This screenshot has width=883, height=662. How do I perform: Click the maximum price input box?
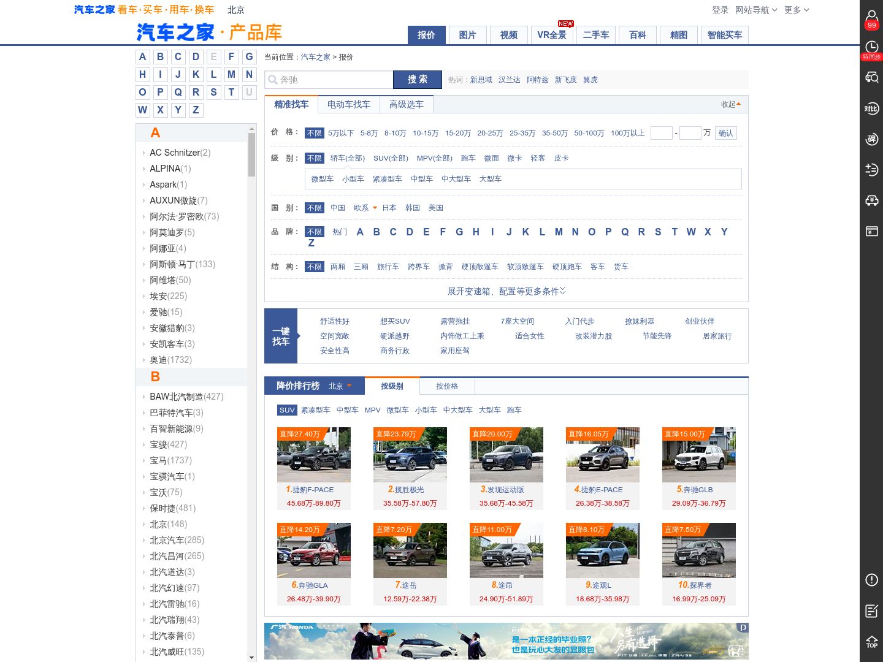tap(690, 133)
